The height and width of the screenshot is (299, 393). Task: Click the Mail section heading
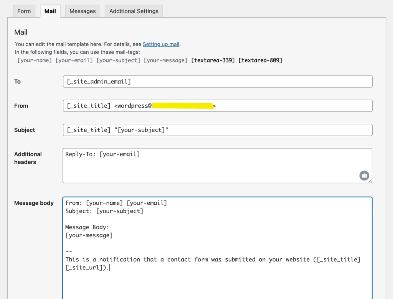click(21, 32)
